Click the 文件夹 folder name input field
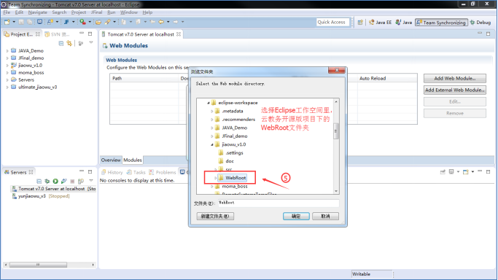Image resolution: width=498 pixels, height=280 pixels. click(x=279, y=203)
